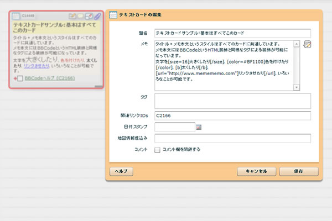Image resolution: width=332 pixels, height=221 pixels.
Task: Click the card type icon beside C14449
Action: pyautogui.click(x=16, y=17)
